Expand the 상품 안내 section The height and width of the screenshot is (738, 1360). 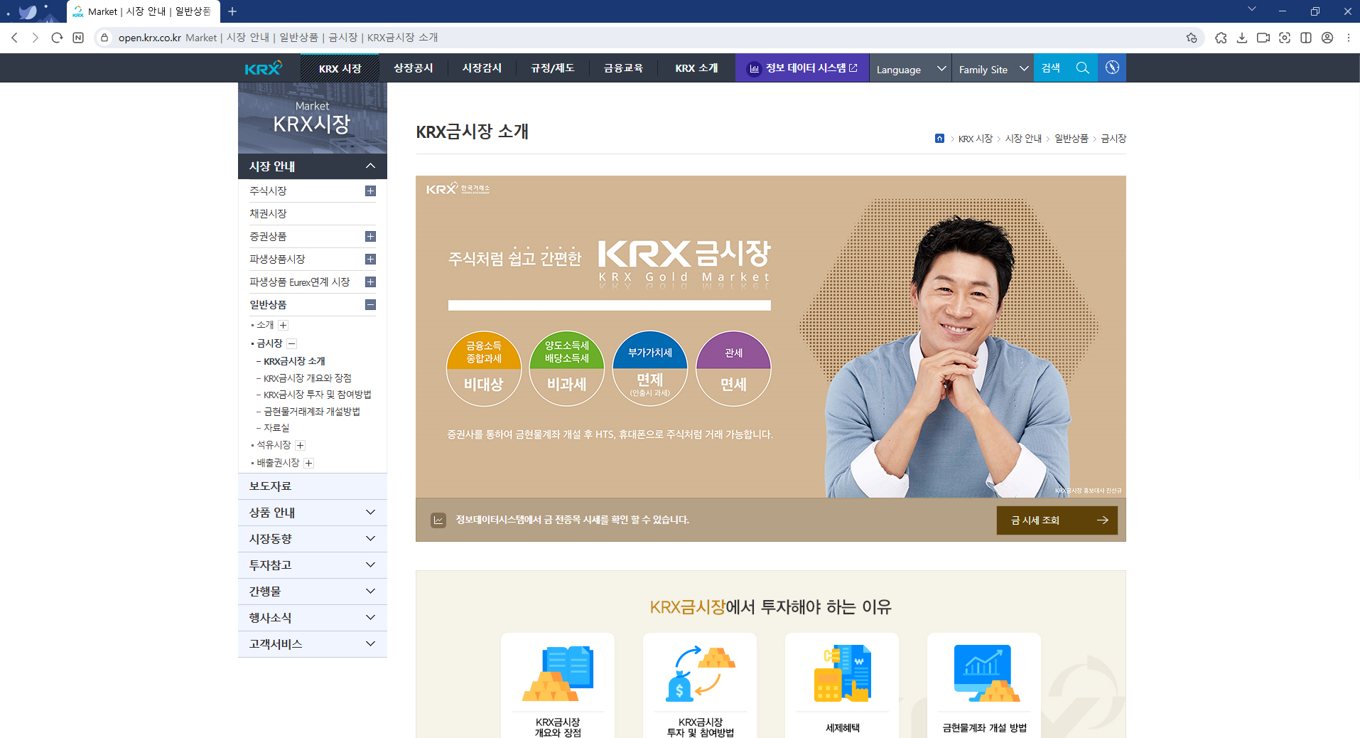coord(313,513)
